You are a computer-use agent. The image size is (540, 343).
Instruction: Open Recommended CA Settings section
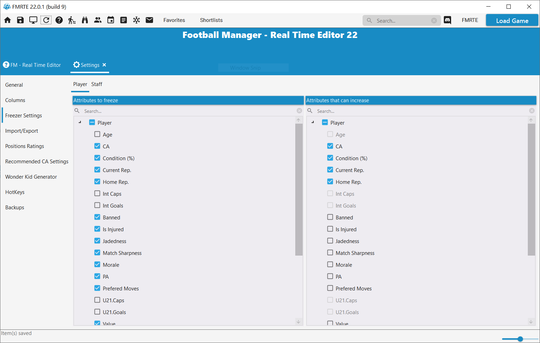point(37,162)
